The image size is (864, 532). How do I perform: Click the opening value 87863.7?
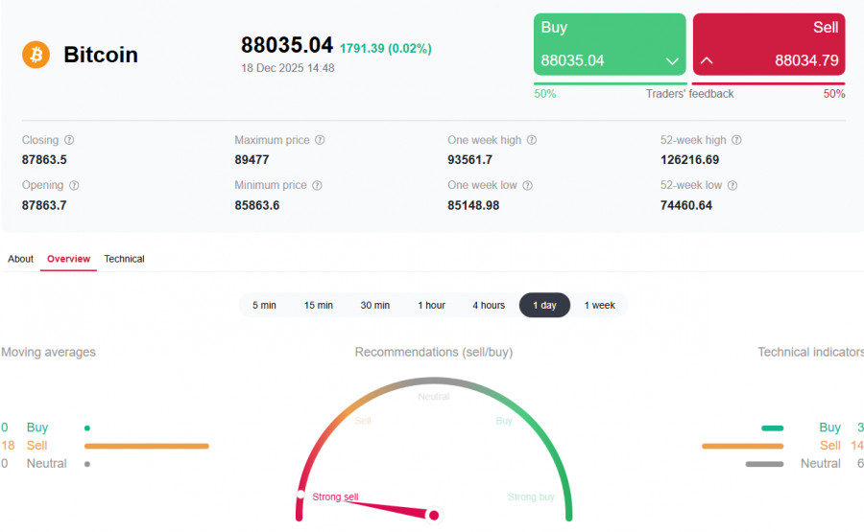pos(44,205)
